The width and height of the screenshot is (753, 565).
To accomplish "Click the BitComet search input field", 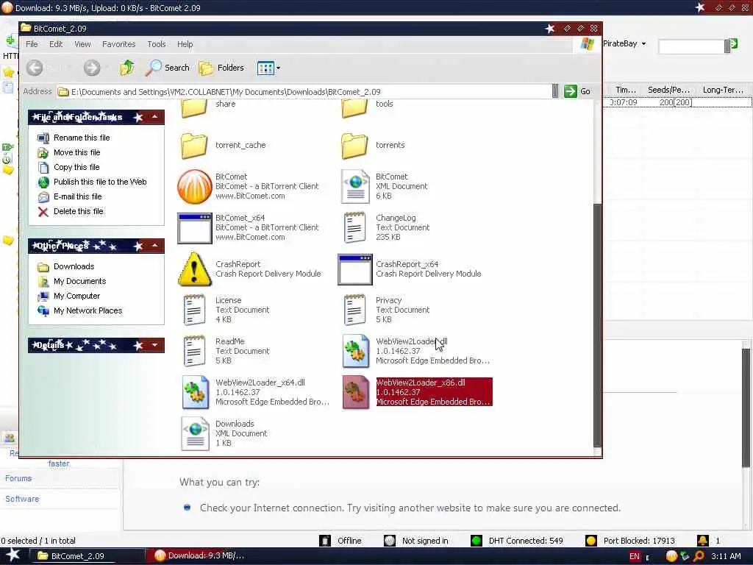I will tap(691, 46).
